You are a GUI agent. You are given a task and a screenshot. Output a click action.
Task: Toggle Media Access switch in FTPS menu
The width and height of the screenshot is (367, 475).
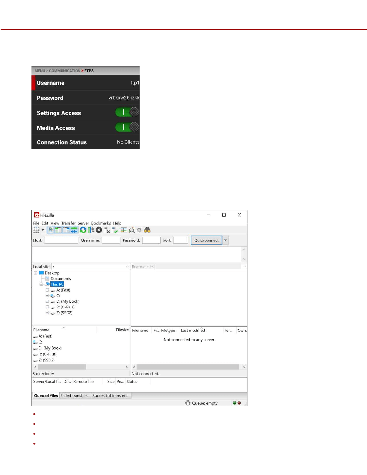[127, 127]
